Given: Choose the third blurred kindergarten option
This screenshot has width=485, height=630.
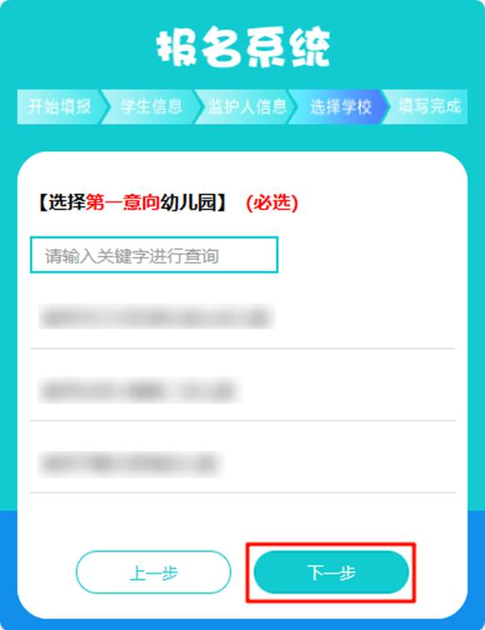Looking at the screenshot, I should pos(242,463).
